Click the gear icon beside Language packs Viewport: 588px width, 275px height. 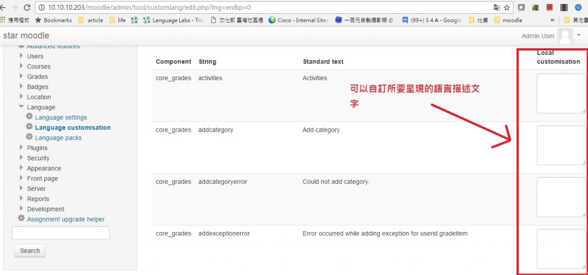(x=29, y=136)
